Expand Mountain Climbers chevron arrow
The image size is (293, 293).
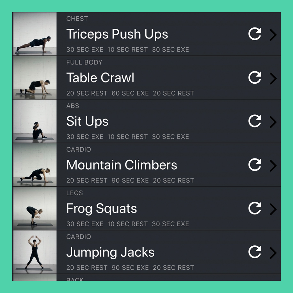click(x=273, y=166)
